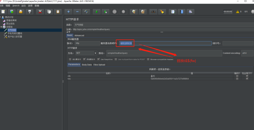
Task: Select 手机号码归属地 in the tree
Action: 15,33
